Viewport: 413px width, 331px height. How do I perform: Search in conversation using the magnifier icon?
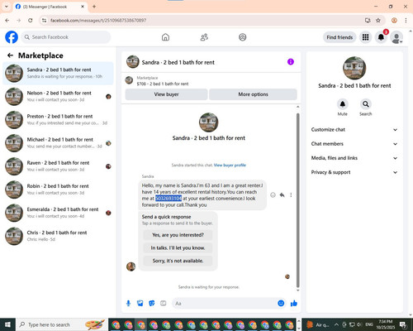click(366, 104)
